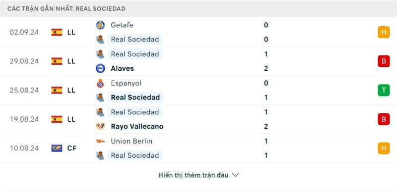397x192 pixels.
Task: Click the orange H badge for Getafe match
Action: [x=384, y=32]
